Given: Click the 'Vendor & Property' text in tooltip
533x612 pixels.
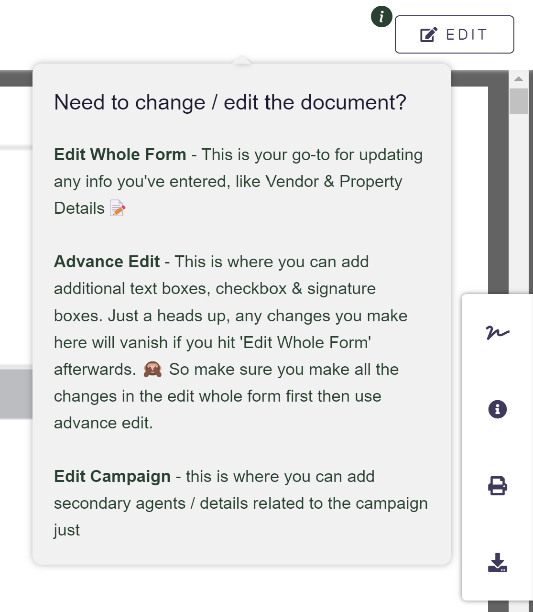Looking at the screenshot, I should click(334, 182).
